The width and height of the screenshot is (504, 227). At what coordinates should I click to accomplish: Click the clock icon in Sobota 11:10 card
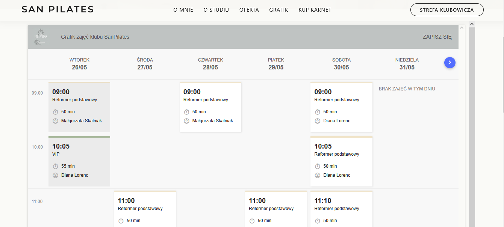(x=318, y=221)
